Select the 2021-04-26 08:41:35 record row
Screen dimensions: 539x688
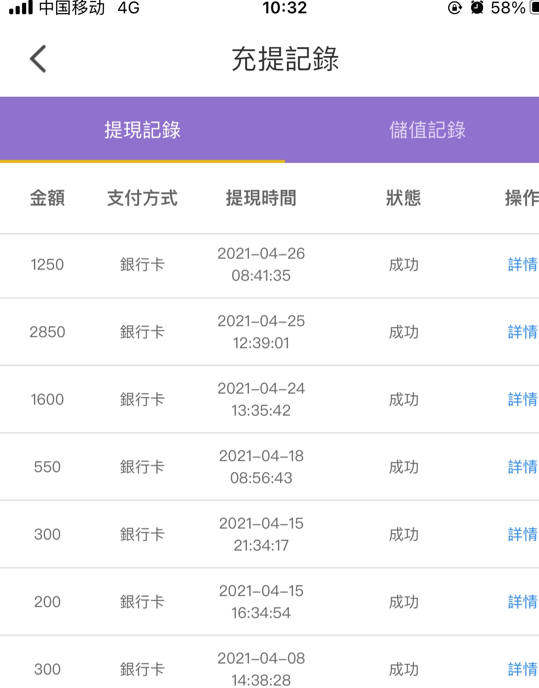[261, 265]
